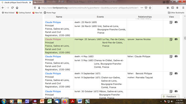Select claude philippe Search Results tab
This screenshot has height=104, width=186.
(16, 2)
